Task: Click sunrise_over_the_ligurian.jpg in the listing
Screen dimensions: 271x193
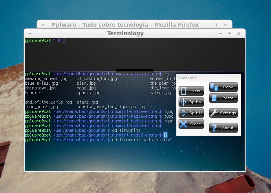Action: tap(111, 107)
